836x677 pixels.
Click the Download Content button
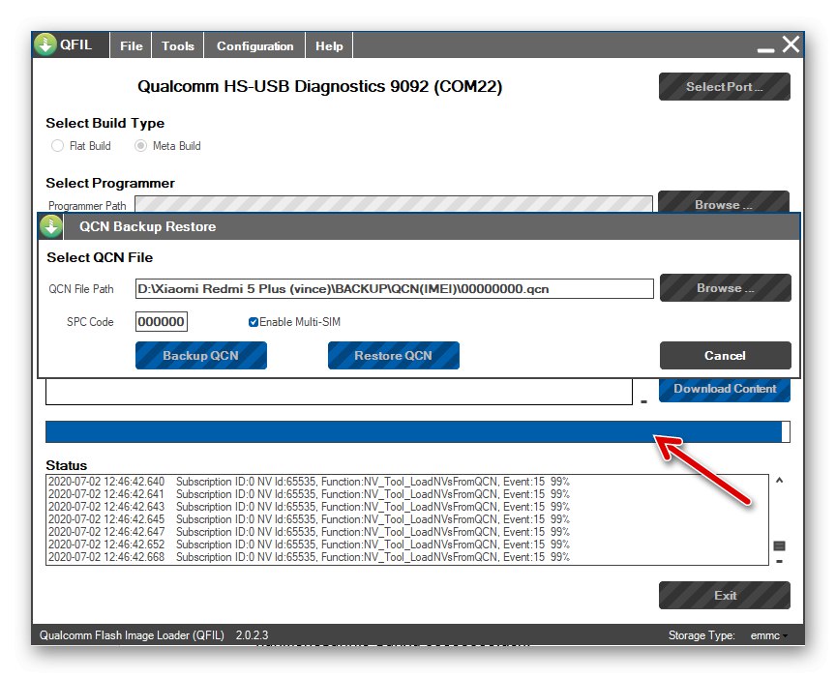point(725,390)
